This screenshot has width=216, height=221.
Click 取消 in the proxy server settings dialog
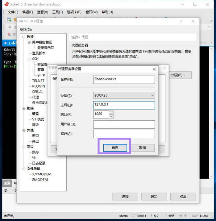(x=143, y=148)
